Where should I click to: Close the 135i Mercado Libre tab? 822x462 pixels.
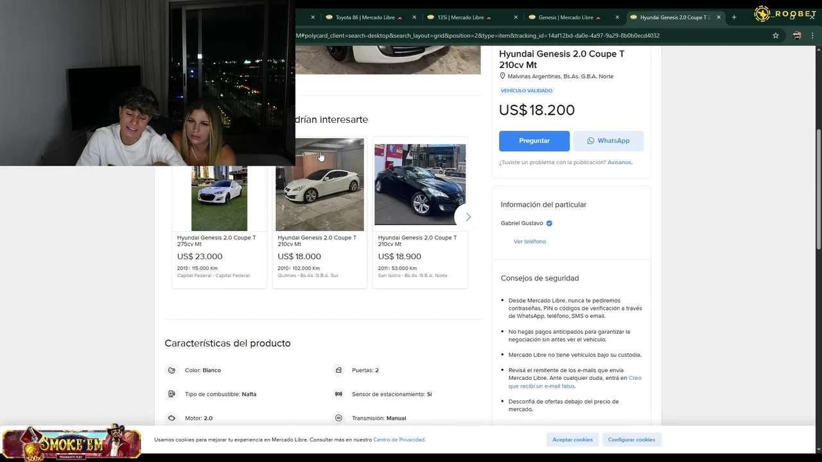[x=516, y=17]
